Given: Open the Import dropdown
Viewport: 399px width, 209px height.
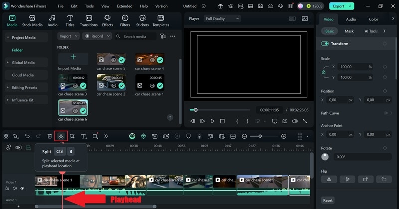Looking at the screenshot, I should (68, 36).
